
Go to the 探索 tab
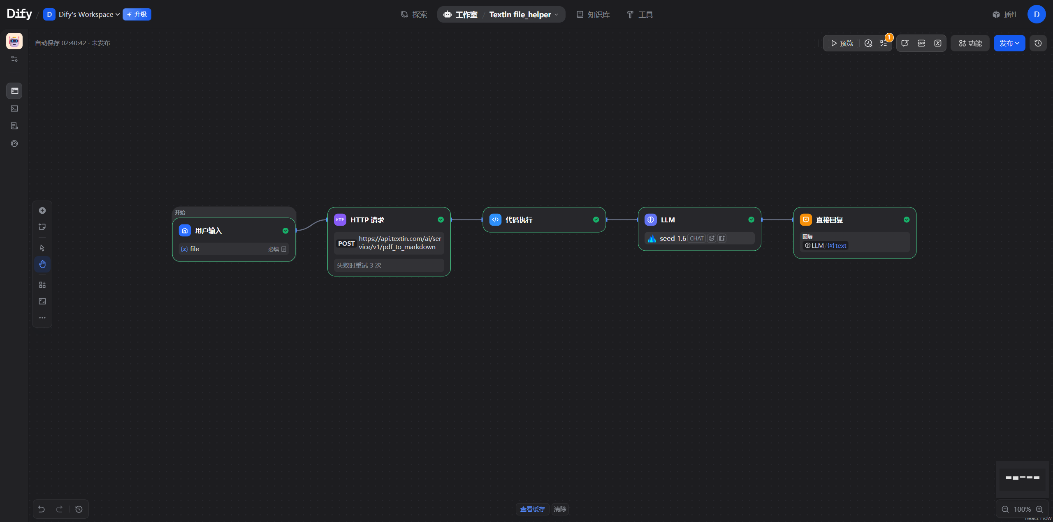coord(414,14)
